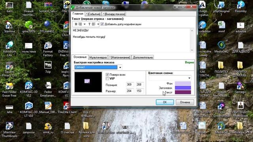Select the phpDesigner 7 desktop icon

(x=221, y=8)
